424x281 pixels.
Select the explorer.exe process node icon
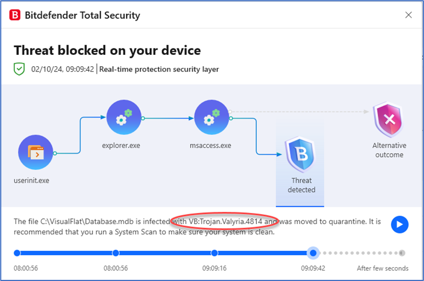(x=124, y=117)
